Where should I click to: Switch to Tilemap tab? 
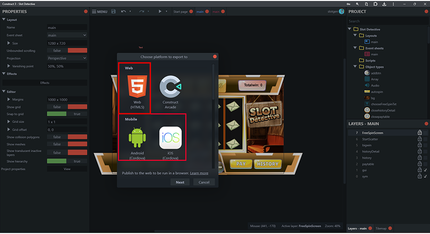(x=381, y=228)
